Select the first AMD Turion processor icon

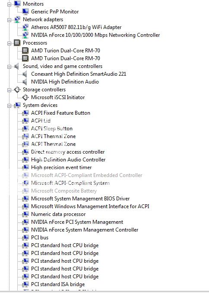(x=25, y=51)
